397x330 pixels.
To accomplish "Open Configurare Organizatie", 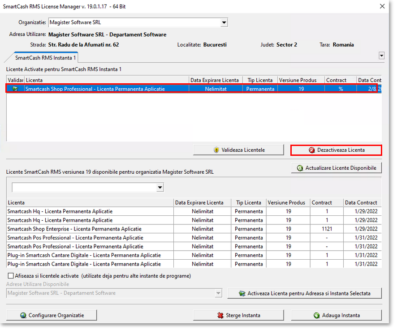I will coord(52,315).
